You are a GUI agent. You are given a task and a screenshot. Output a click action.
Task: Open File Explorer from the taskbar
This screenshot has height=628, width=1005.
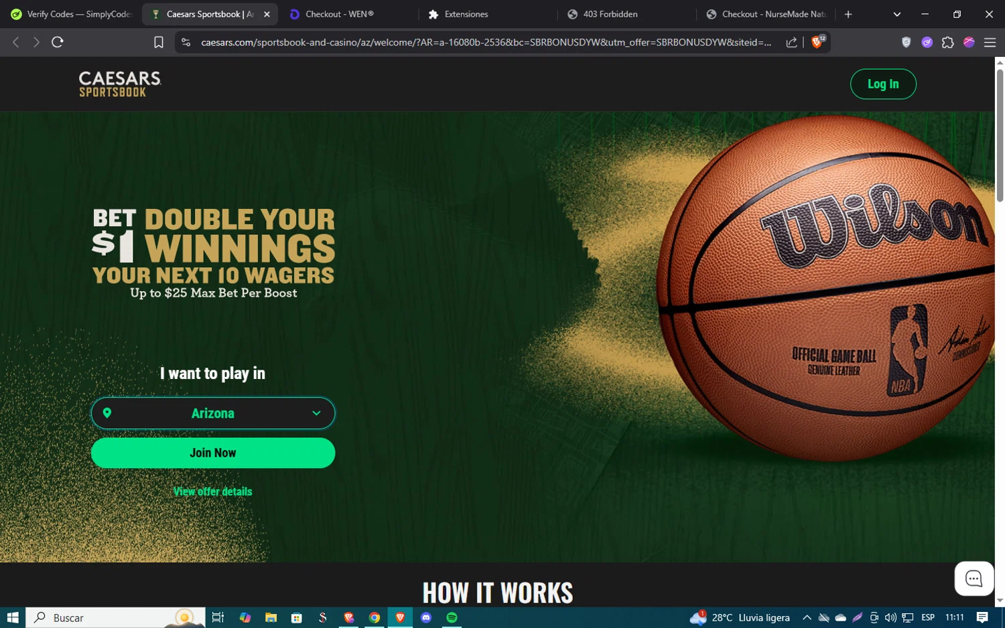coord(271,617)
